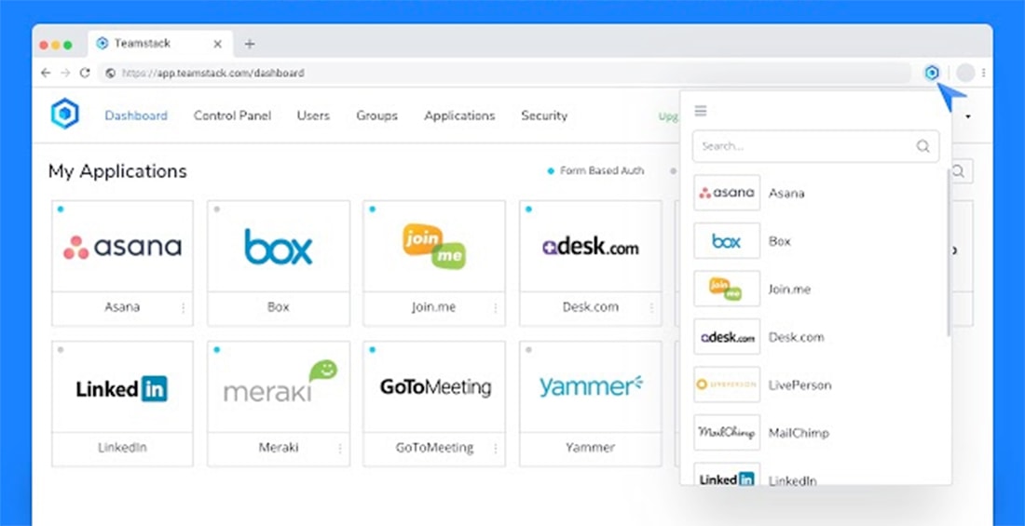Expand the account dropdown arrow in header
The width and height of the screenshot is (1025, 526).
[968, 117]
